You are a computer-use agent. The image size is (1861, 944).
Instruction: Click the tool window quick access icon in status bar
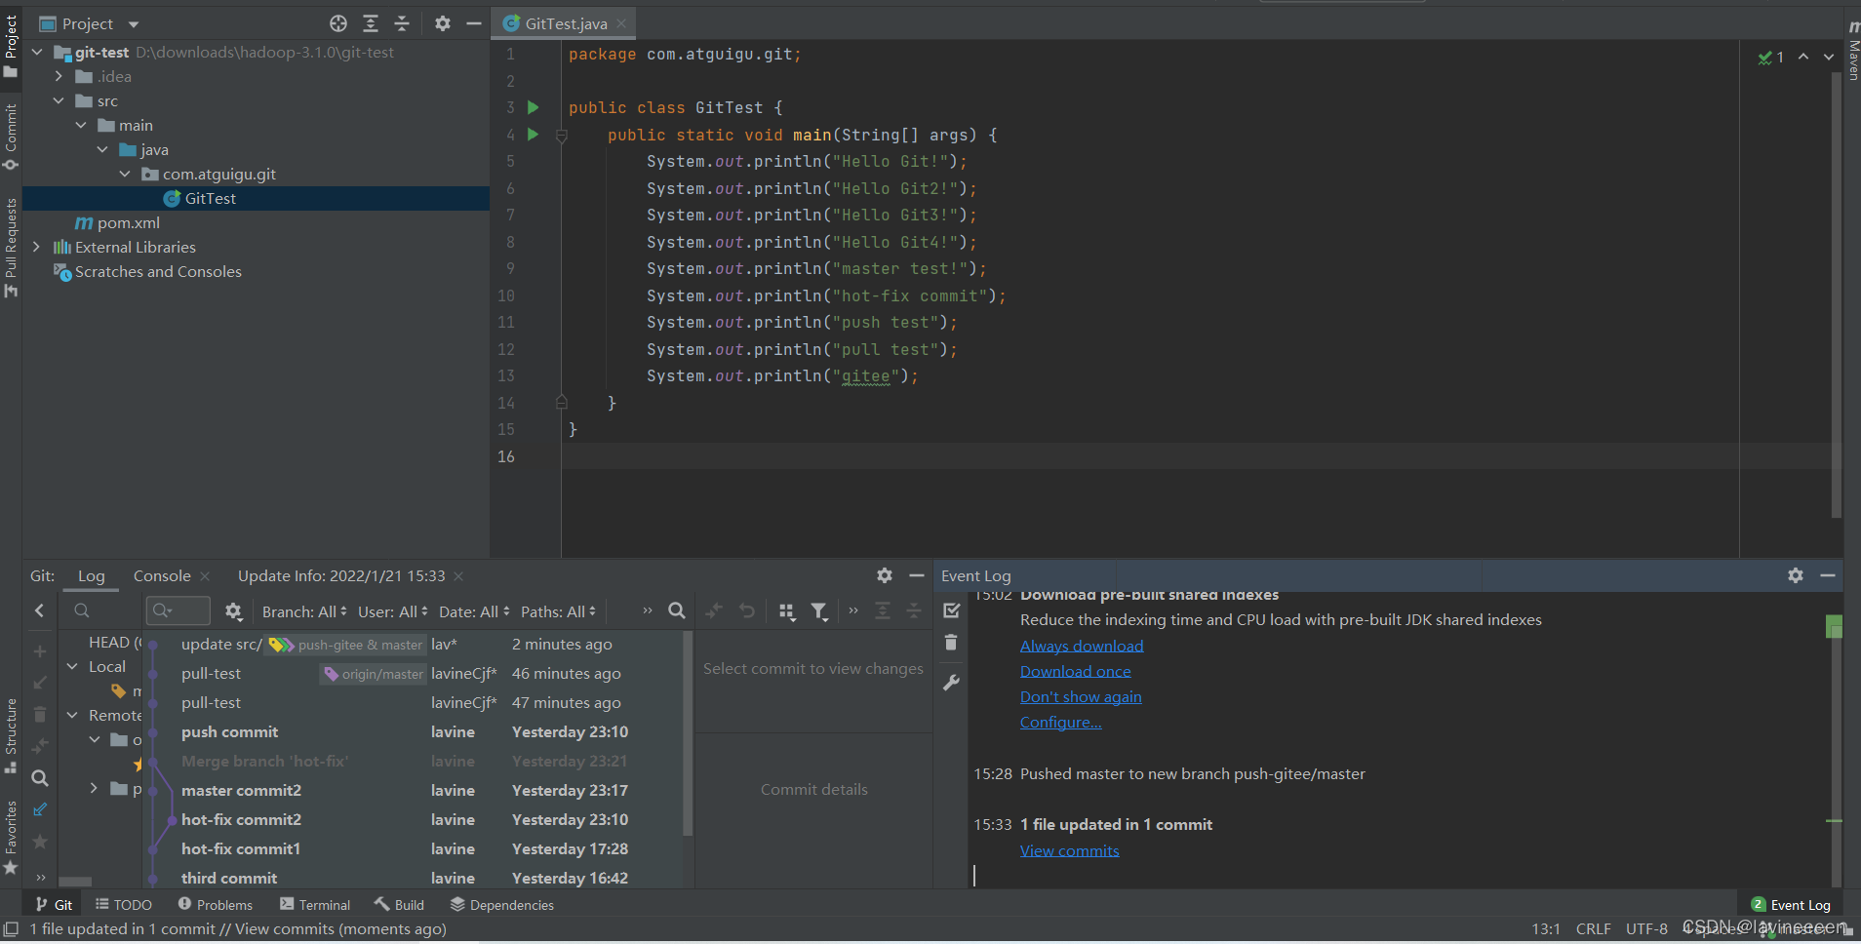coord(11,929)
